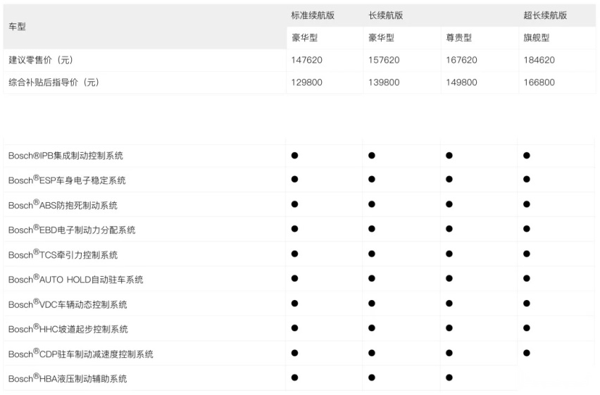Click EBD row dot in 长续航版 豪华型 column
This screenshot has width=600, height=395.
click(x=372, y=229)
